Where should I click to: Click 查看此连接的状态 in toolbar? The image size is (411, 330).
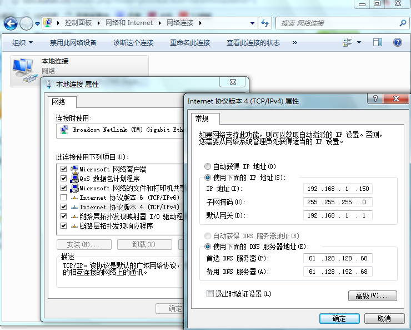(253, 42)
